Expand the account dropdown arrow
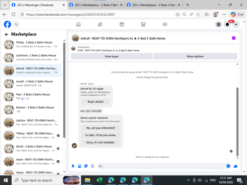This screenshot has width=247, height=185. click(x=236, y=25)
